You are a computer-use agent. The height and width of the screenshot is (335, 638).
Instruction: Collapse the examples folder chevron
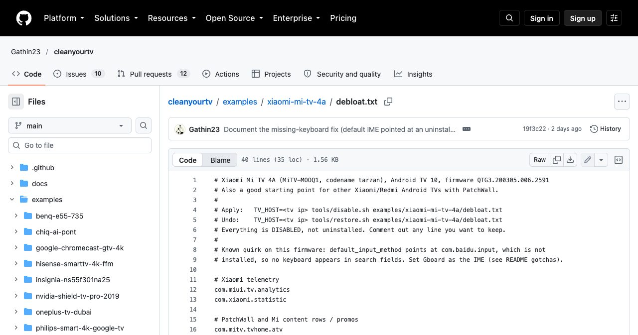coord(12,200)
